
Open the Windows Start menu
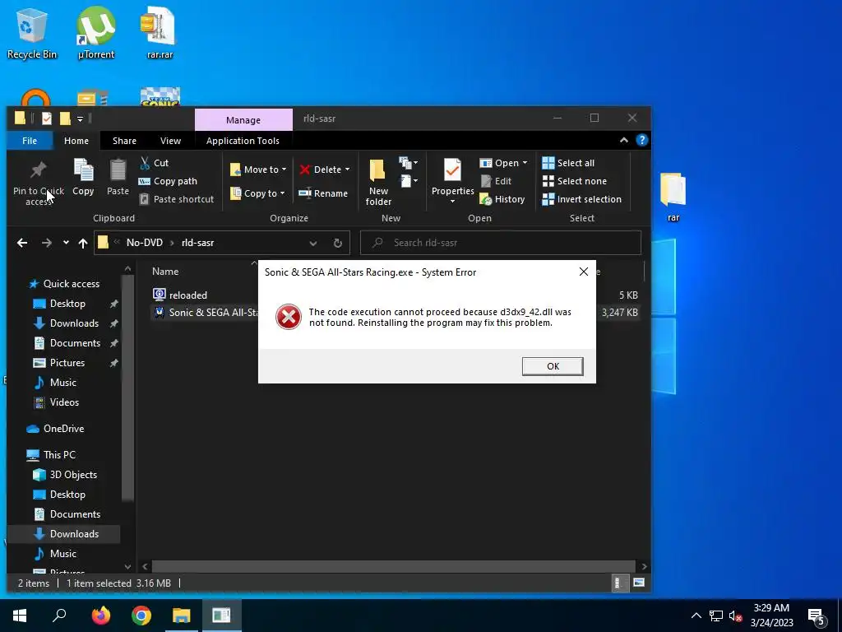(x=20, y=616)
